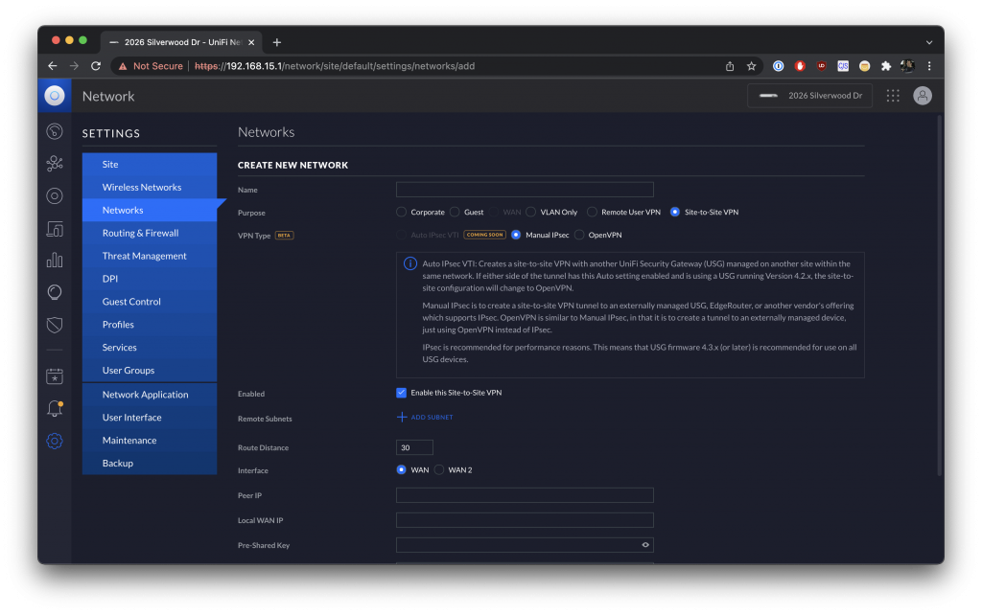982x614 pixels.
Task: Open the UniFi home logo
Action: click(x=55, y=96)
